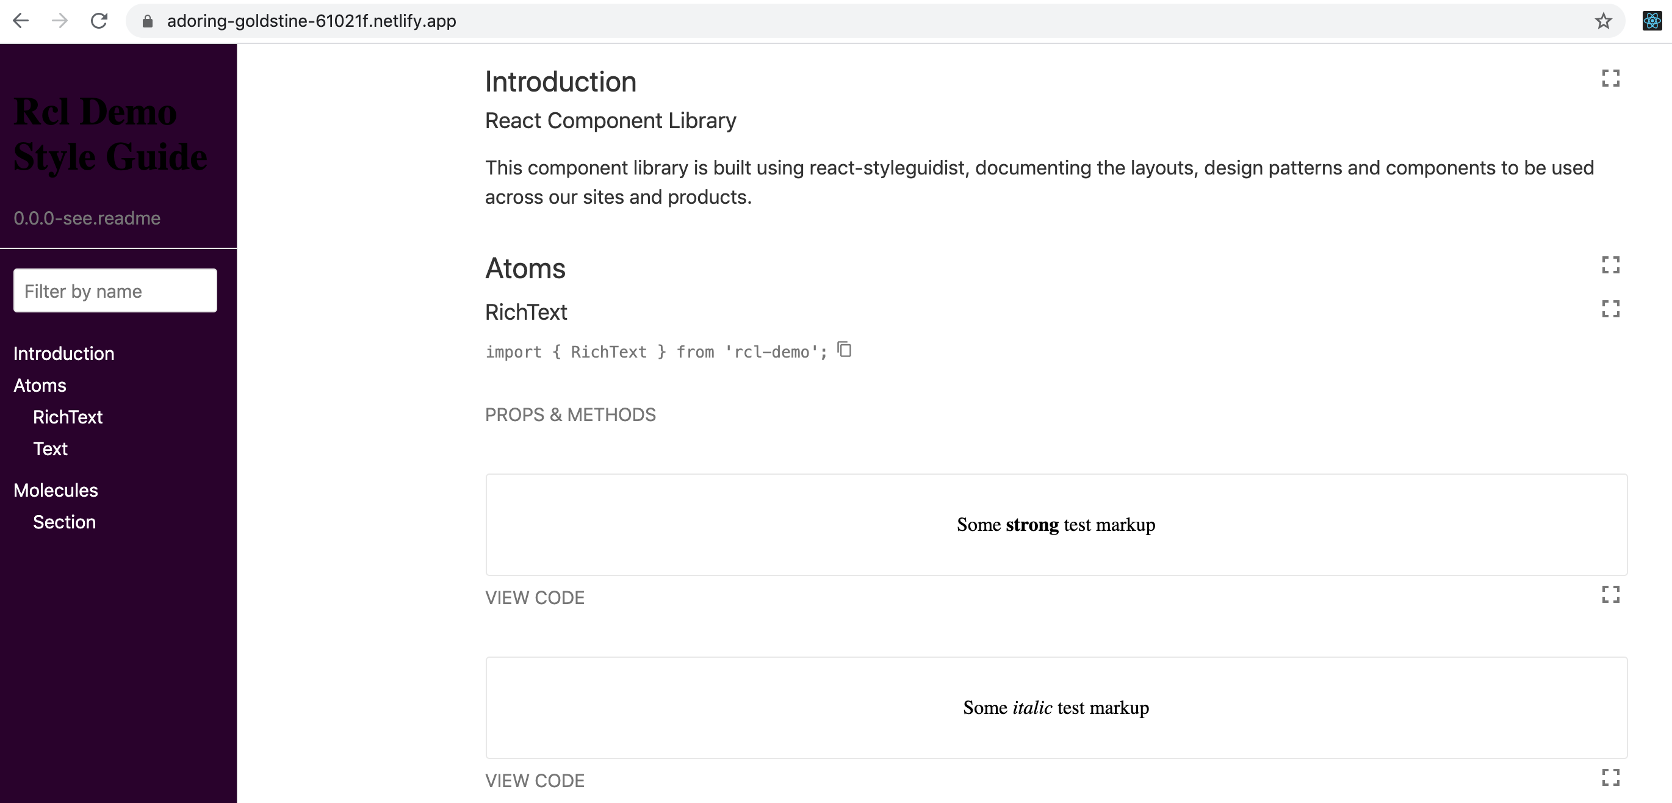Open Atoms section in isolated view
1672x803 pixels.
1610,265
